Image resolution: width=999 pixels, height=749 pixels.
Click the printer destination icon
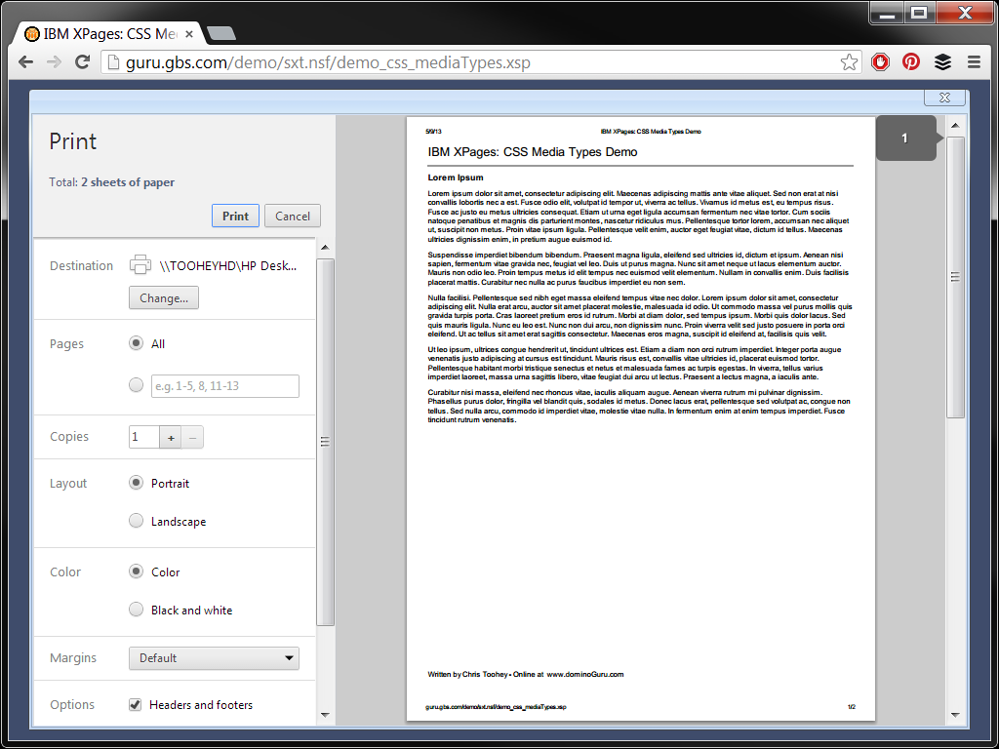click(x=140, y=265)
